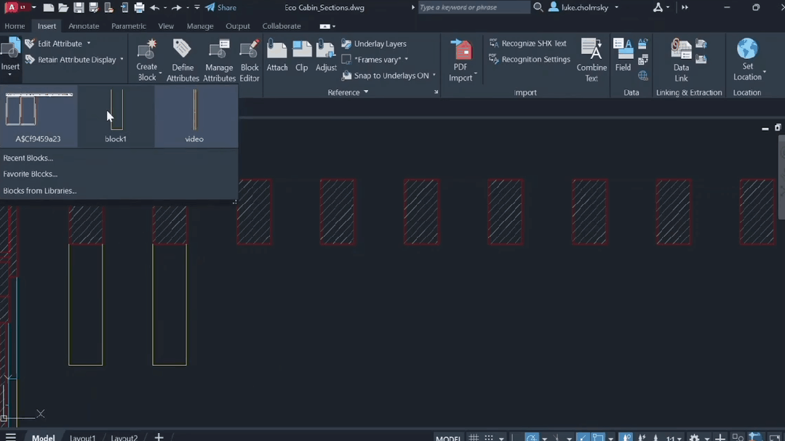This screenshot has width=785, height=441.
Task: Select the block1 thumbnail
Action: 116,115
